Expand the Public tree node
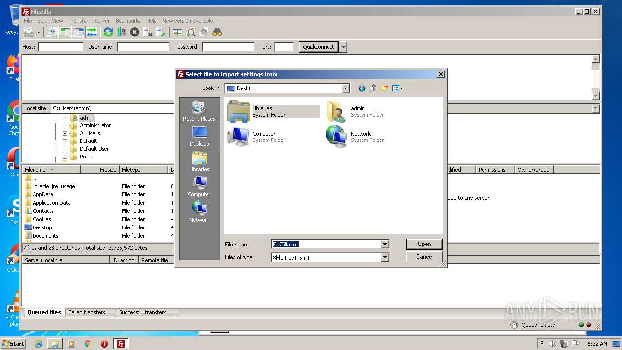Viewport: 622px width, 350px height. tap(65, 157)
